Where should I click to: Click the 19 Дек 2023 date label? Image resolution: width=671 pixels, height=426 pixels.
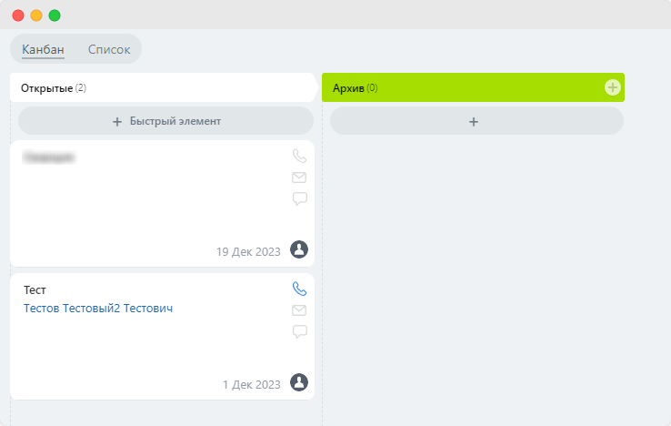(x=248, y=251)
